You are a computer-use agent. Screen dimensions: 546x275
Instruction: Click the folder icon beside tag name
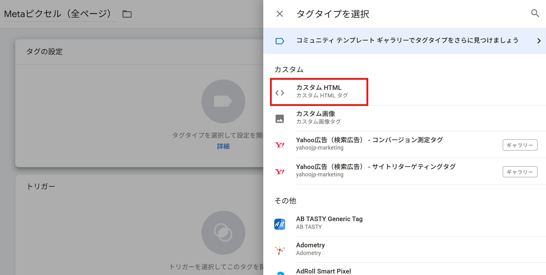click(127, 14)
